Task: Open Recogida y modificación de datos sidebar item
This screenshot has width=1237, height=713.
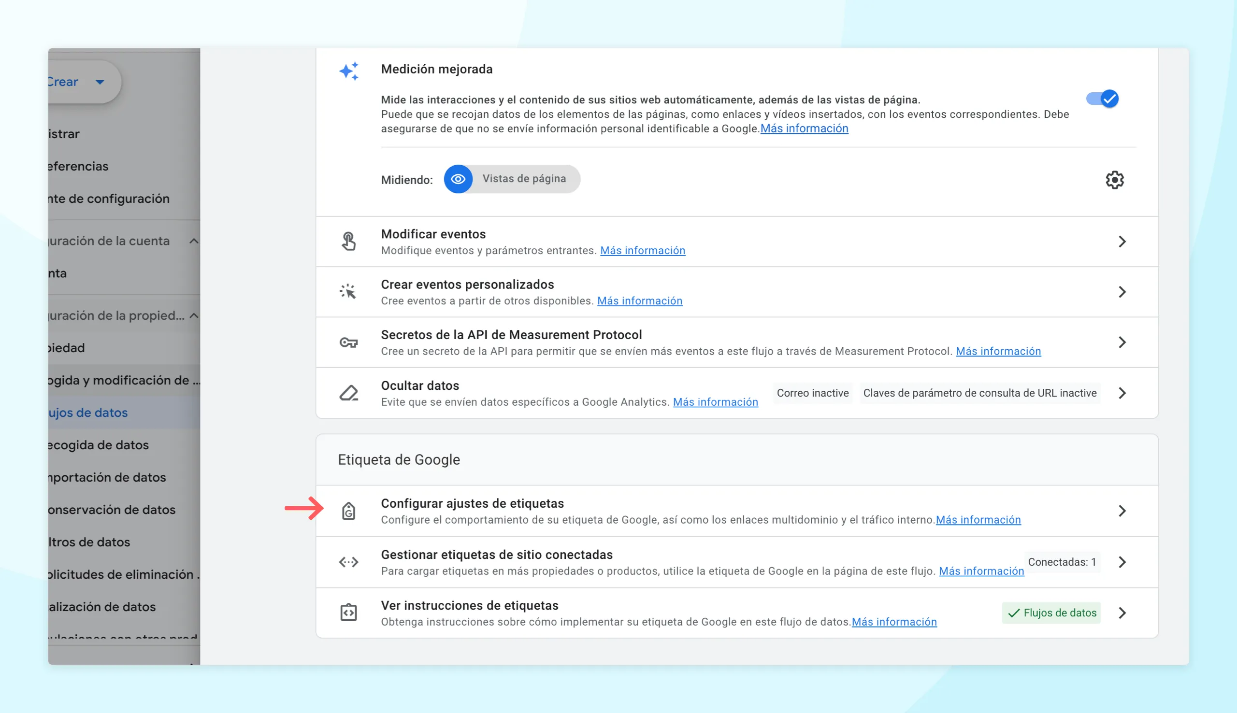Action: (124, 380)
